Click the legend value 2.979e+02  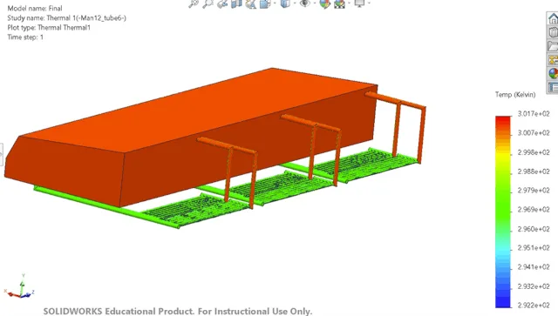(x=534, y=191)
